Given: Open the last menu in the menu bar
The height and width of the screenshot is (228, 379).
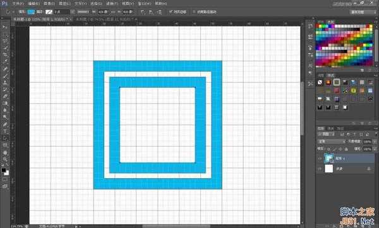Looking at the screenshot, I should (x=160, y=4).
